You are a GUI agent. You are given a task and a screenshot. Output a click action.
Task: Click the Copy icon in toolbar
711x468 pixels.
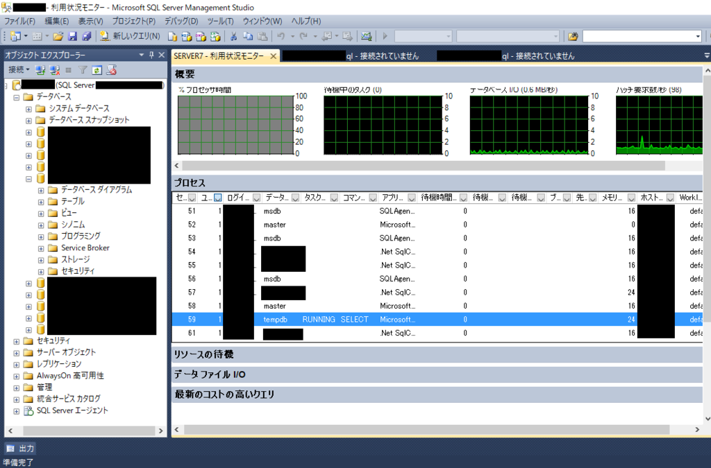(x=248, y=36)
